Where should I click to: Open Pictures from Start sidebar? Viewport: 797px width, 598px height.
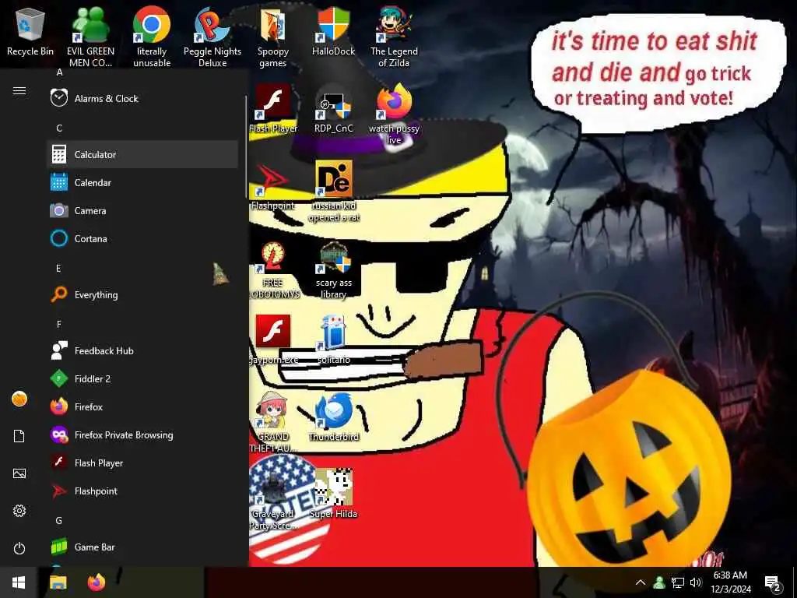point(19,473)
